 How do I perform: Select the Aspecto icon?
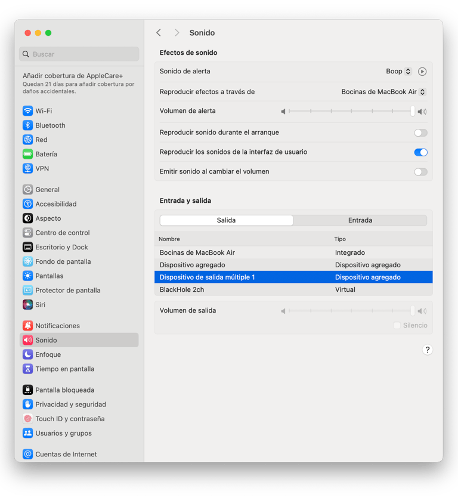(x=27, y=218)
